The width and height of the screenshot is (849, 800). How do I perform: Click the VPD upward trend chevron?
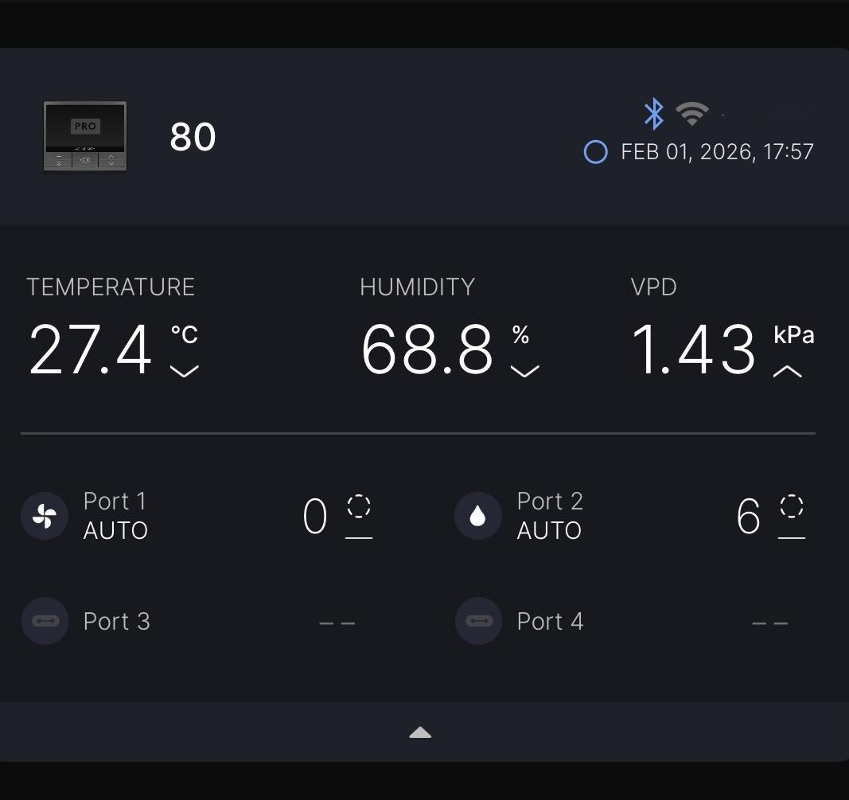[787, 371]
